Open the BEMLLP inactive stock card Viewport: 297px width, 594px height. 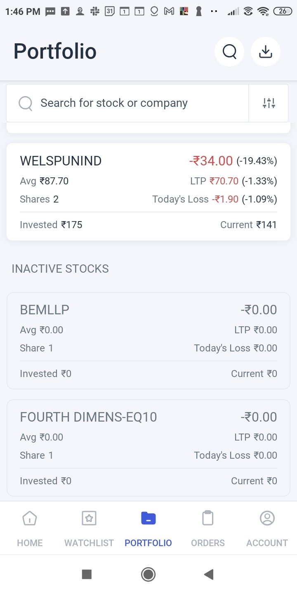coord(148,341)
